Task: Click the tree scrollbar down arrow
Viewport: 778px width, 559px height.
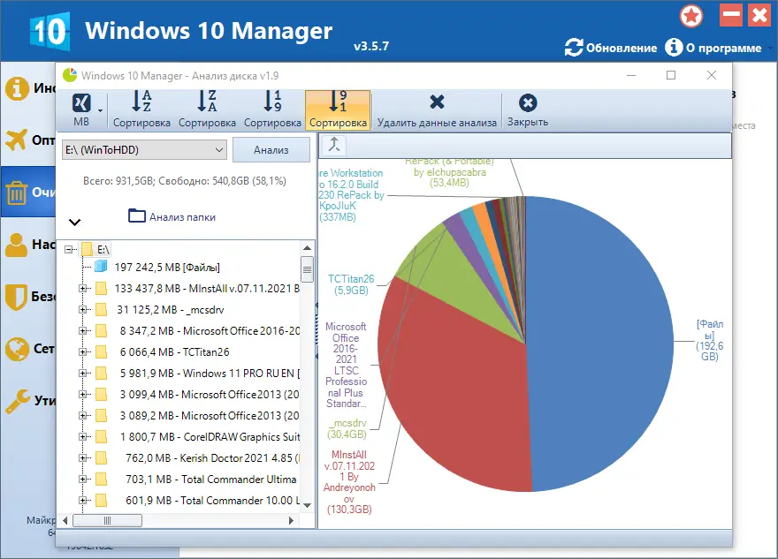Action: tap(307, 505)
